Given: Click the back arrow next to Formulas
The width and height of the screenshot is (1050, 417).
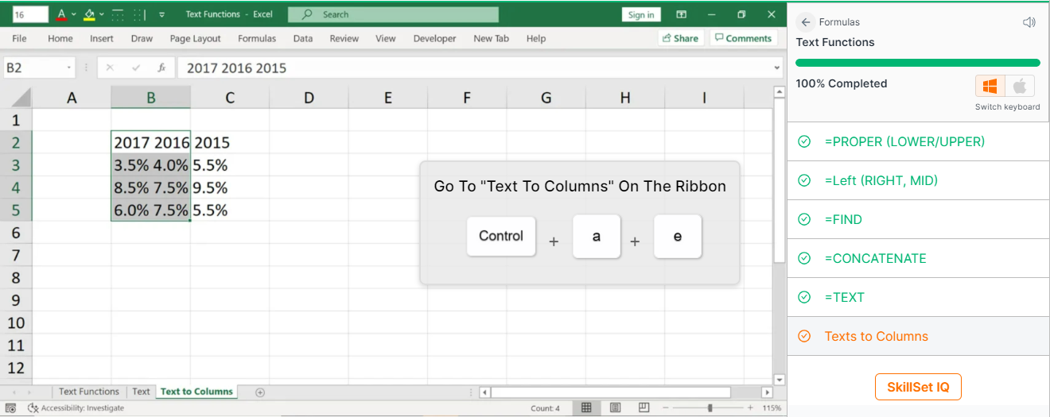Looking at the screenshot, I should coord(806,22).
